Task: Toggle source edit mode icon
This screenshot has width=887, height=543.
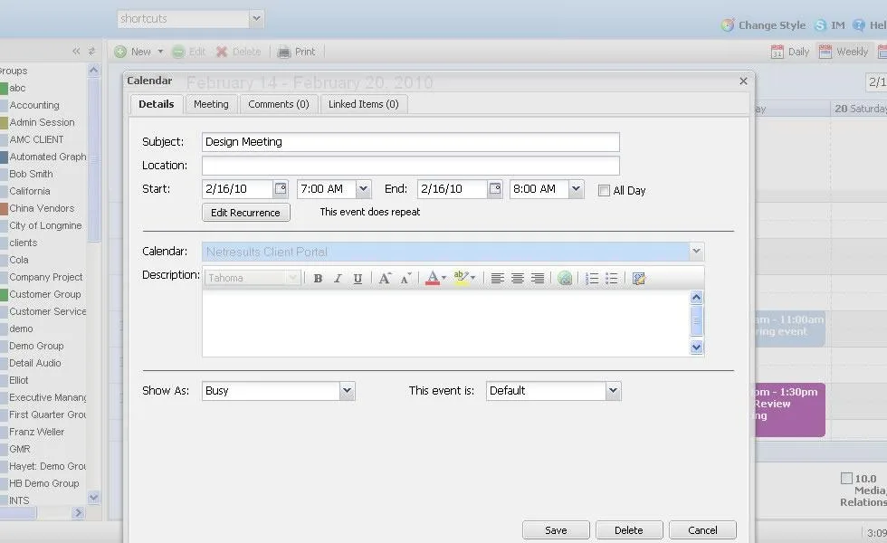Action: [639, 279]
